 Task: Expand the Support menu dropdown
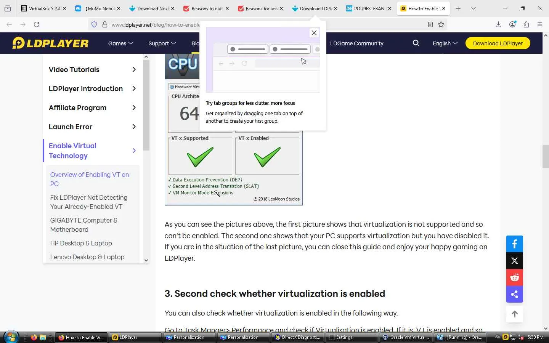coord(162,43)
